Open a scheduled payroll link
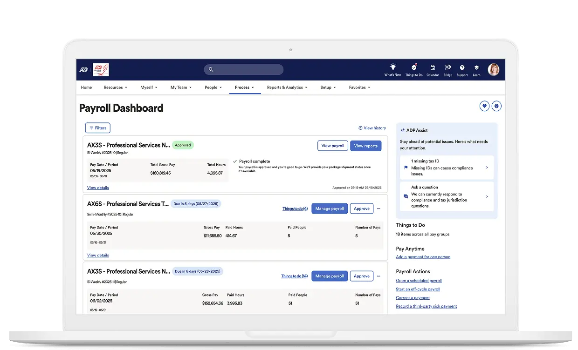Viewport: 578px width, 350px height. [x=419, y=280]
